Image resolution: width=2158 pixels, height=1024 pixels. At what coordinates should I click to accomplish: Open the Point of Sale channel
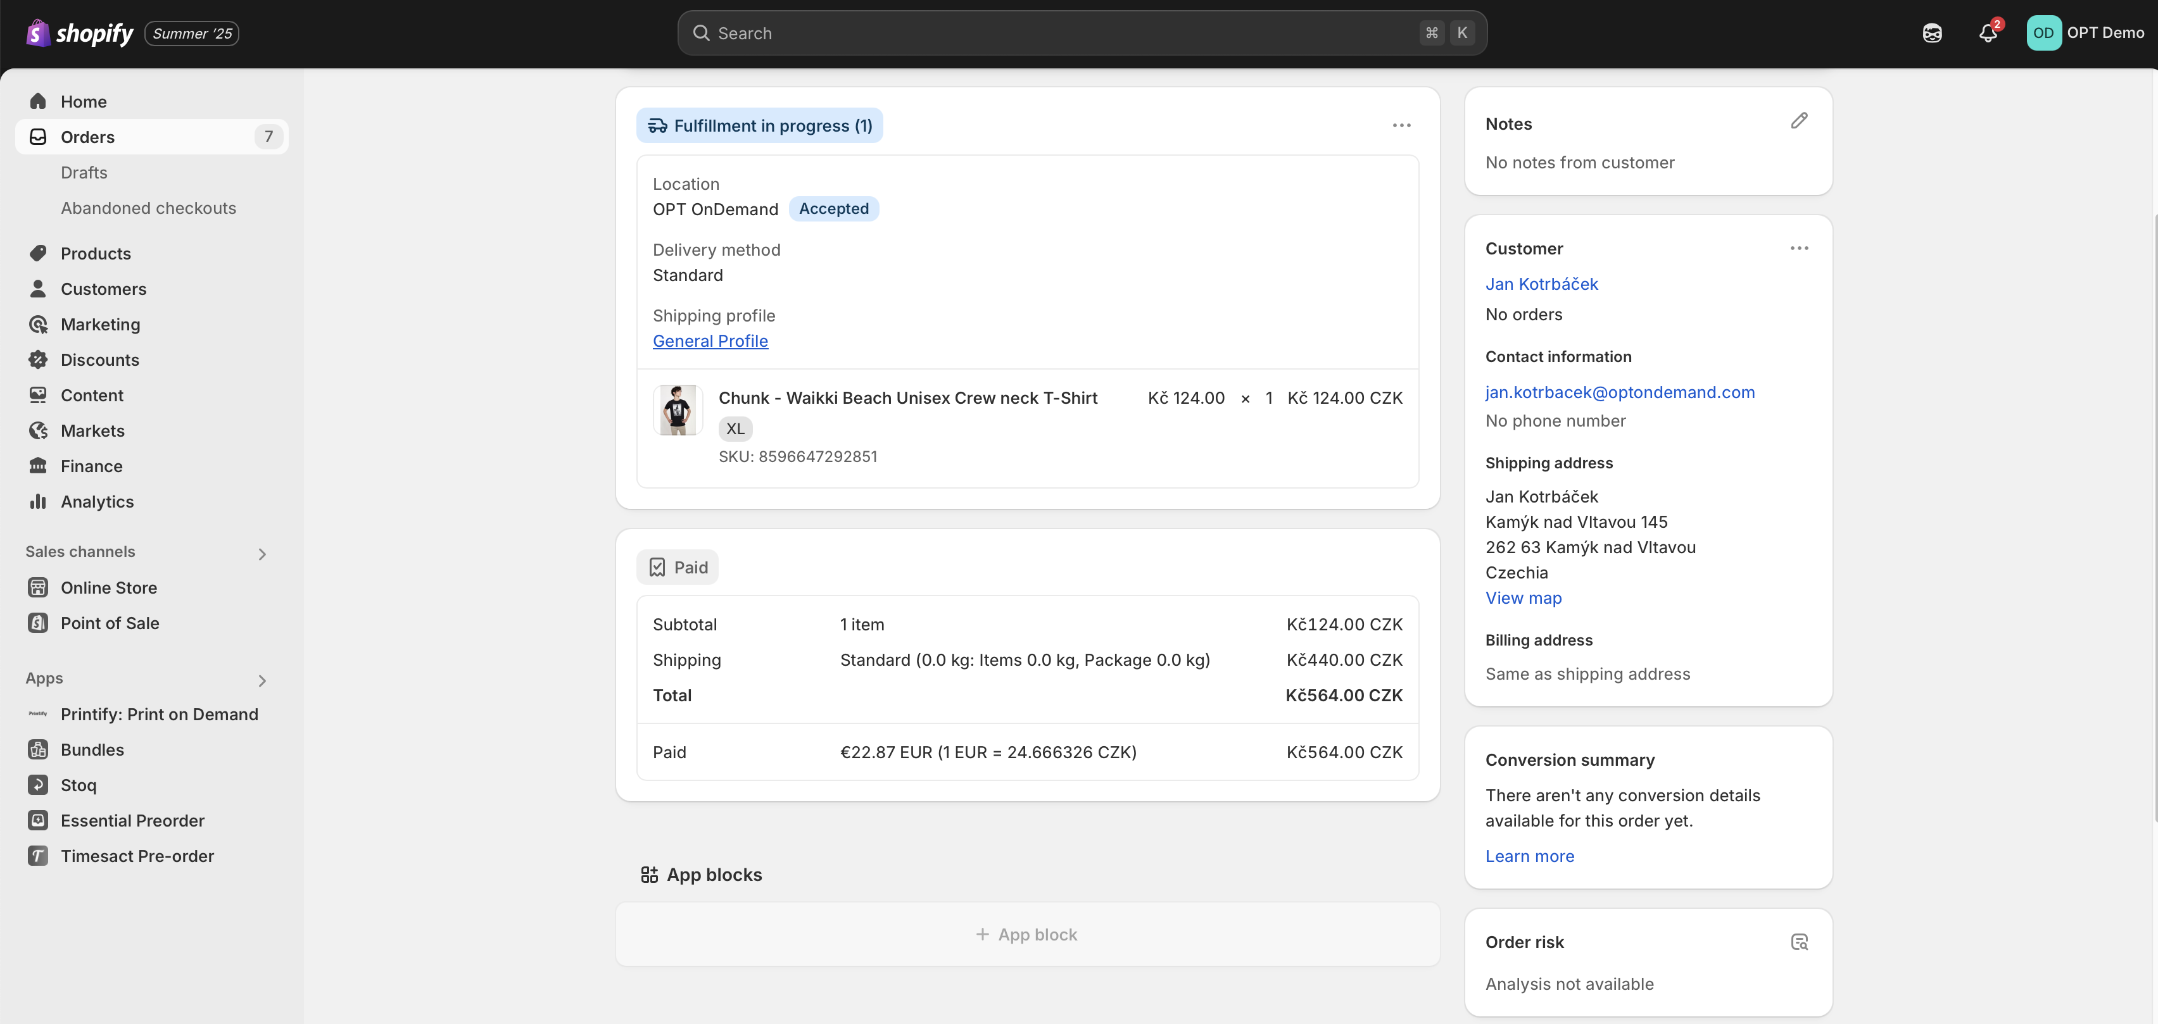tap(110, 623)
